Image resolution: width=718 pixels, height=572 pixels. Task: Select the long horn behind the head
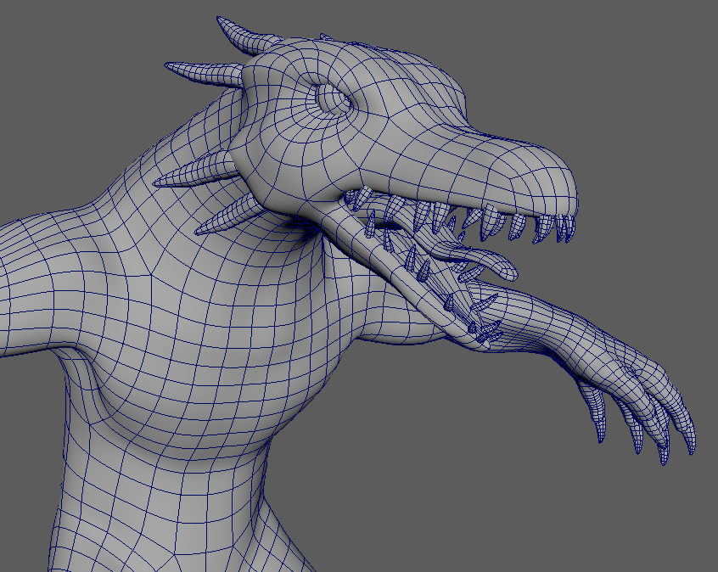[x=204, y=73]
